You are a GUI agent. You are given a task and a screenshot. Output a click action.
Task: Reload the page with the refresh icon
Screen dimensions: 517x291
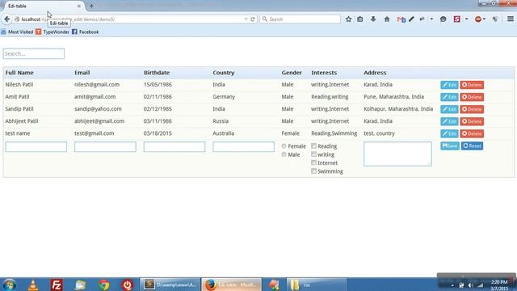pyautogui.click(x=253, y=19)
